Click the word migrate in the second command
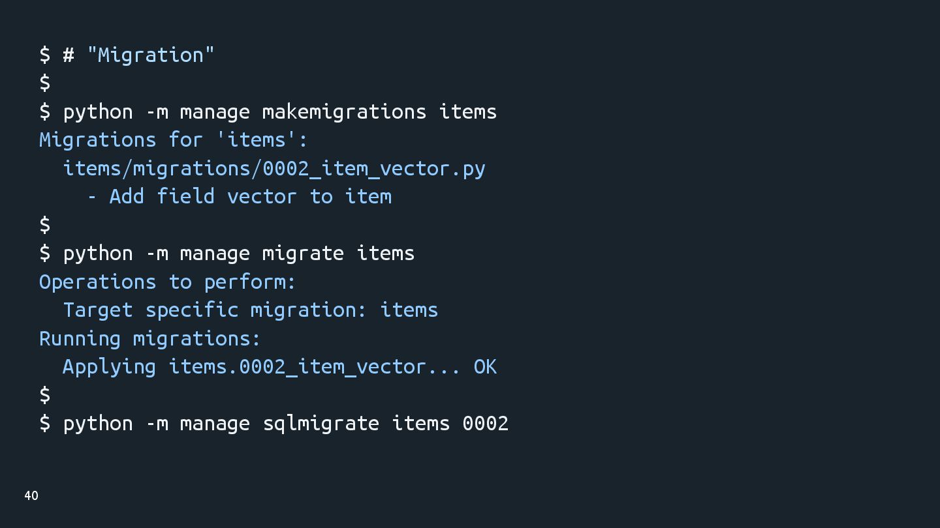 click(x=303, y=253)
